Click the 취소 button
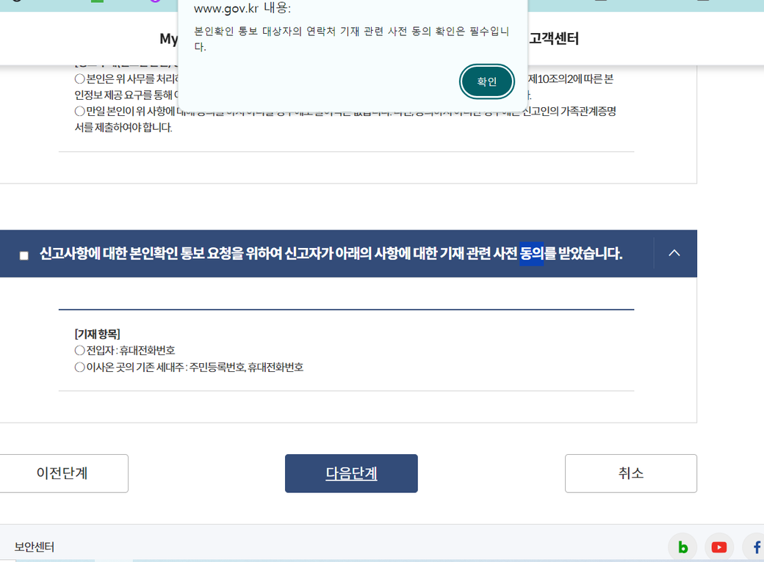764x562 pixels. 630,473
